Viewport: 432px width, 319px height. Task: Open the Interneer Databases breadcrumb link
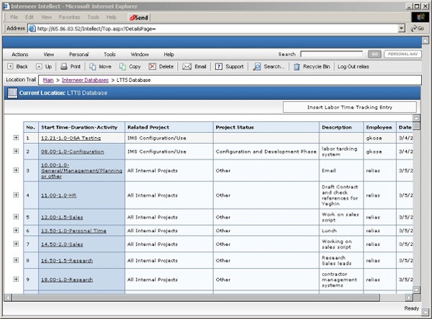point(86,80)
